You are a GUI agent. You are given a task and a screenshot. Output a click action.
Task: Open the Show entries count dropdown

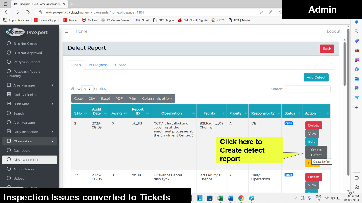click(x=87, y=89)
